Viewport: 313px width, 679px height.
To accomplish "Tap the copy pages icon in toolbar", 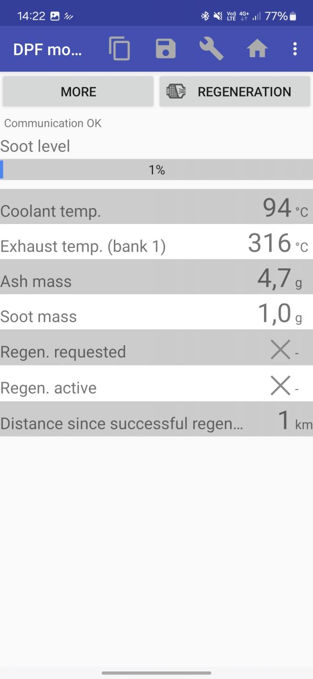I will 120,49.
